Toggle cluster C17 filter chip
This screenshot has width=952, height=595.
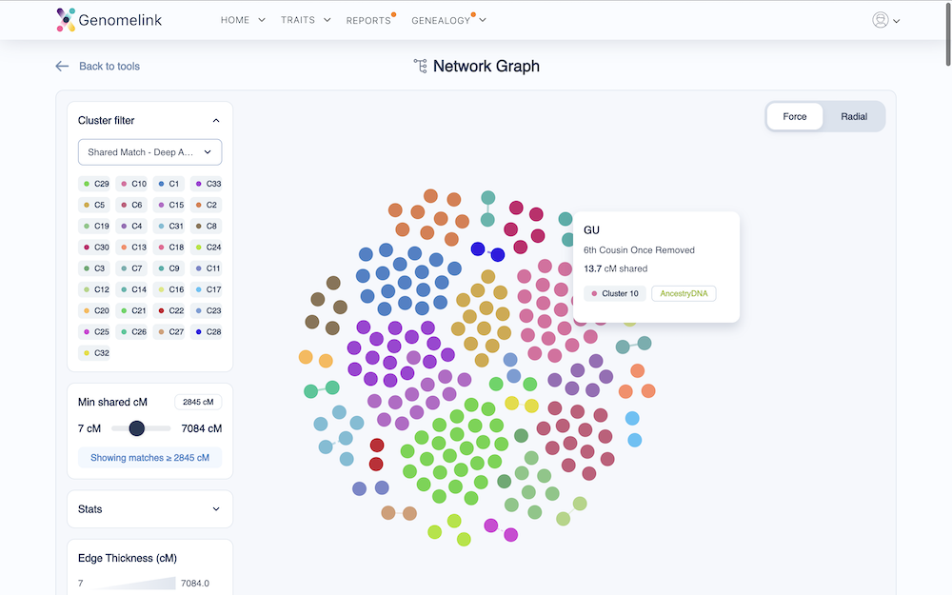click(x=207, y=289)
